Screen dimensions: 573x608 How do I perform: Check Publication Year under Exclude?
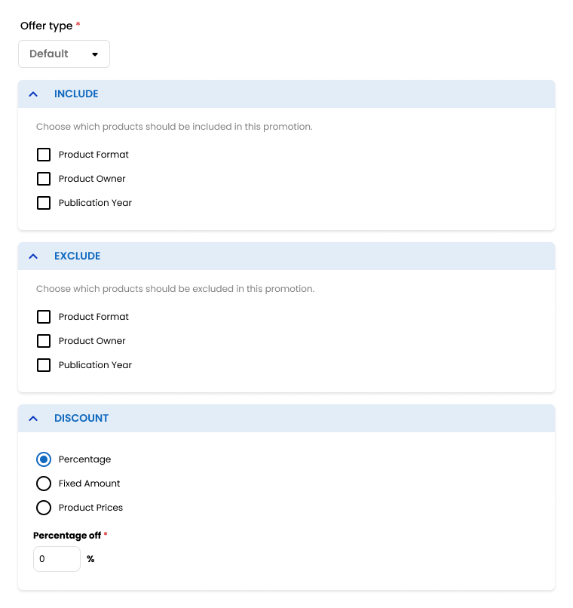pyautogui.click(x=44, y=365)
